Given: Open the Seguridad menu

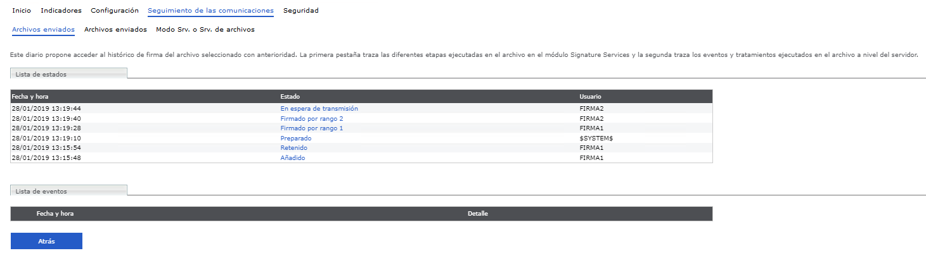Looking at the screenshot, I should (x=301, y=11).
